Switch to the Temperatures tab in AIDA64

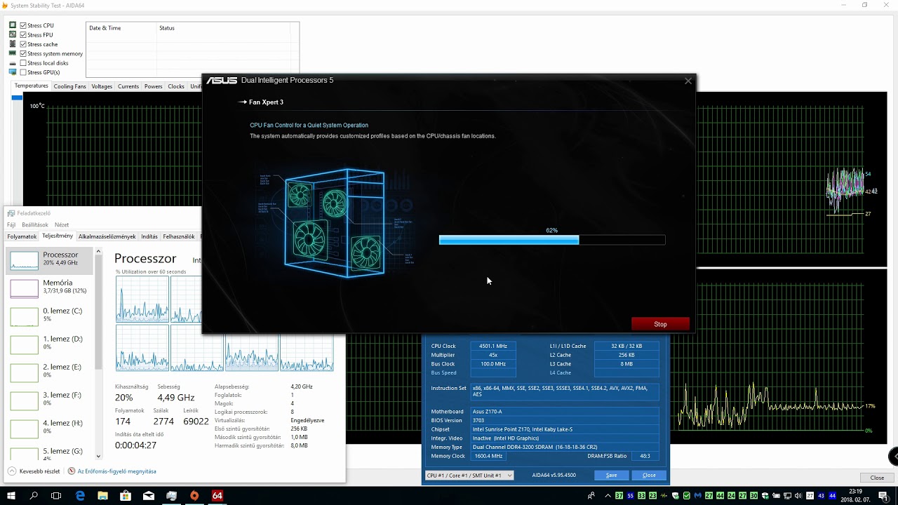(32, 86)
